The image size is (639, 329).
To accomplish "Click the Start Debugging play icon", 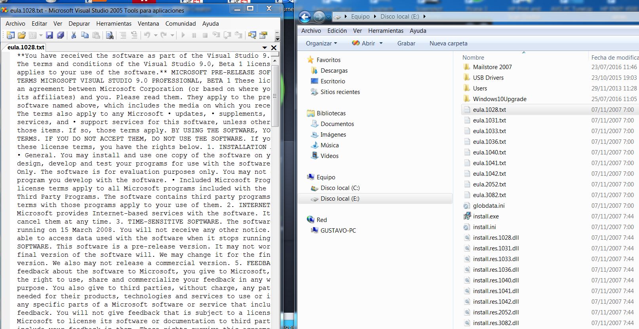I will [x=183, y=35].
